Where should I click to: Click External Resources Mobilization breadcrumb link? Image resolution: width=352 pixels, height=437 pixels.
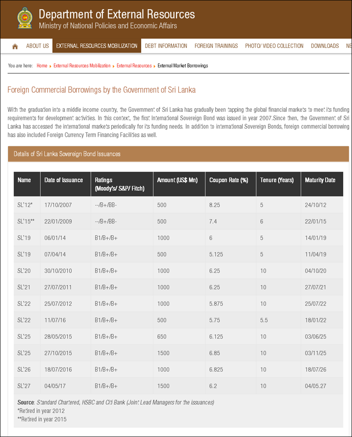[x=82, y=66]
